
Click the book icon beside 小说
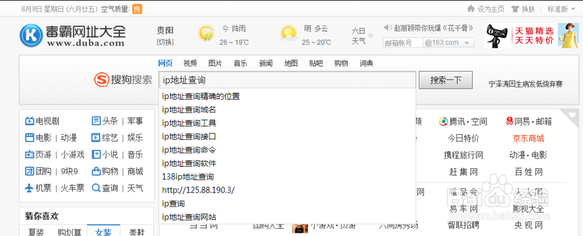96,154
